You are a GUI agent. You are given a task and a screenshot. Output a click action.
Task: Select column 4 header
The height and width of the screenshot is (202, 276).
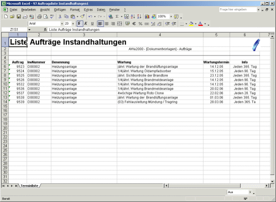(x=160, y=35)
